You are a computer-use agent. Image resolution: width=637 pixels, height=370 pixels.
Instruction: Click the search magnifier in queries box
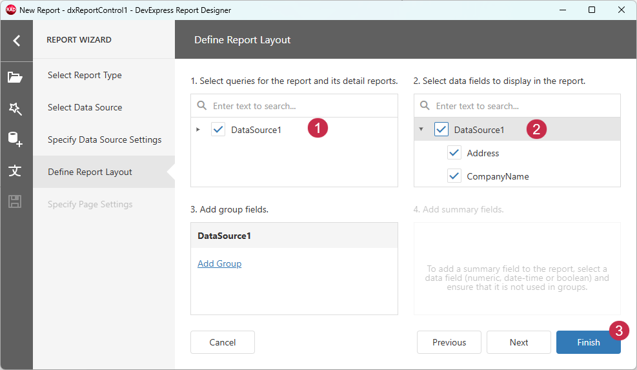[x=201, y=106]
